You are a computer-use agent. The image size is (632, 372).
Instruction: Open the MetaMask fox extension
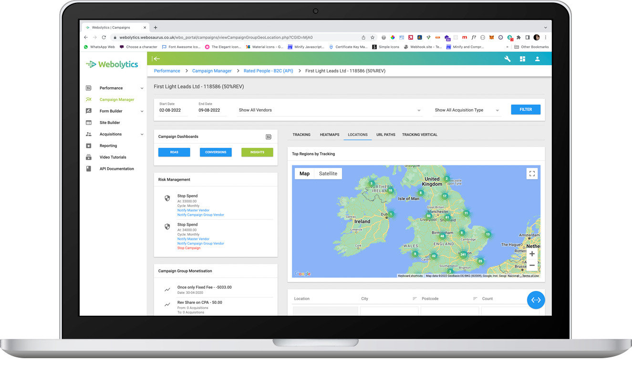491,37
